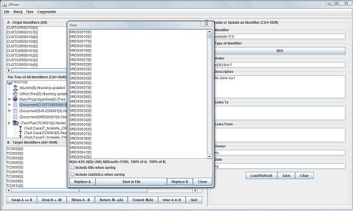Click right arrow of Target Identifiers scrollbar

pos(195,191)
